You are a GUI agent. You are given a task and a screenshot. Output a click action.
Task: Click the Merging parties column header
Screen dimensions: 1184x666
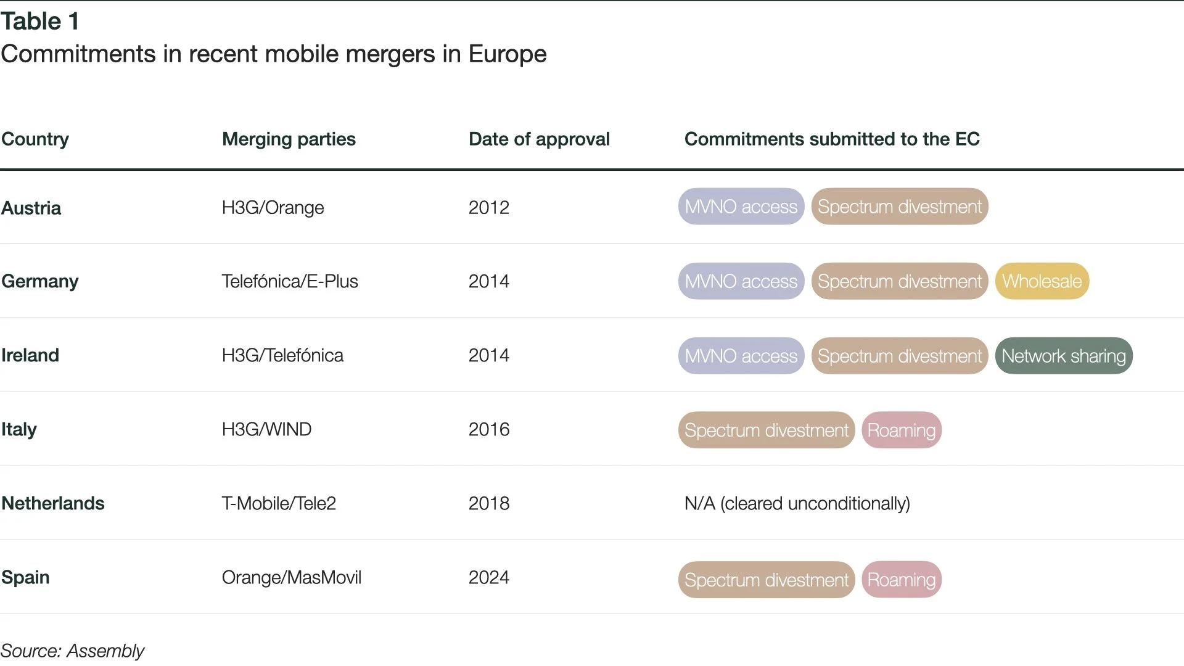[x=289, y=139]
